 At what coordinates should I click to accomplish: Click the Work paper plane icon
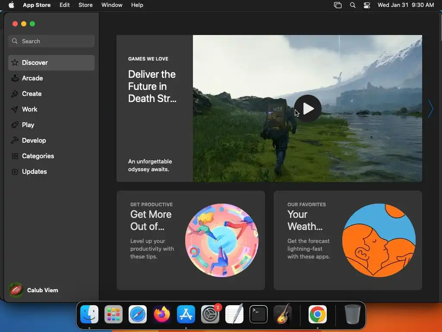(15, 109)
